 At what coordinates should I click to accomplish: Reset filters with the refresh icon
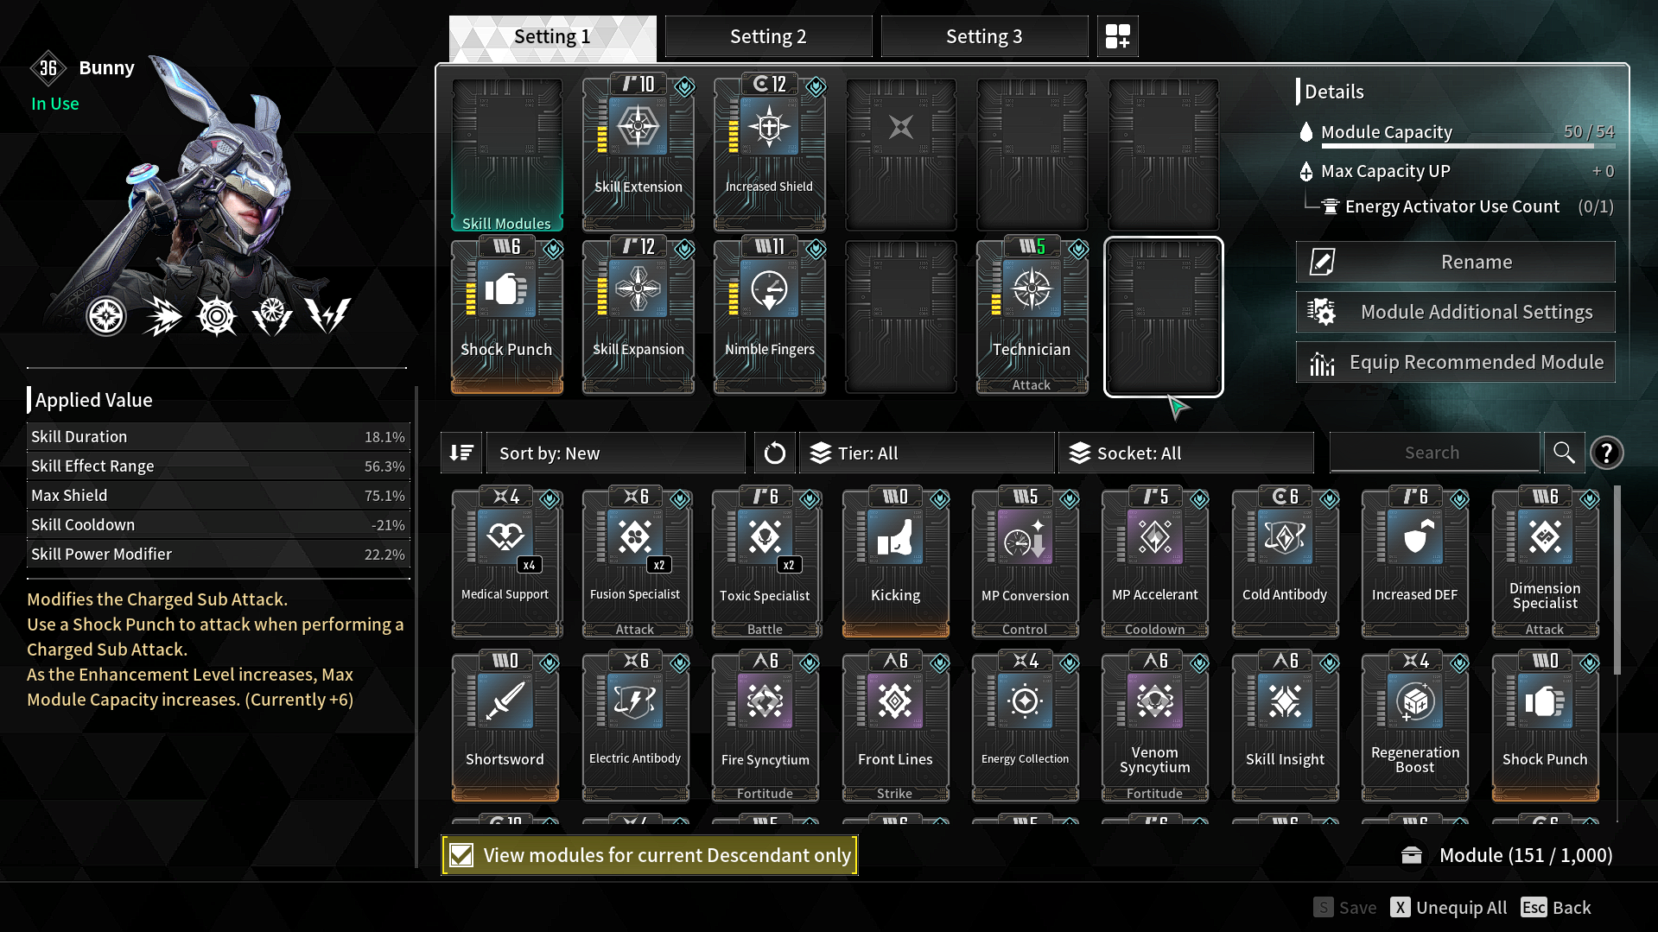pos(774,453)
